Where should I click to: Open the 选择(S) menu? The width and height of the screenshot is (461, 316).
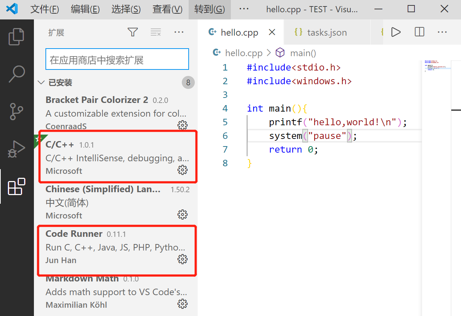[126, 9]
